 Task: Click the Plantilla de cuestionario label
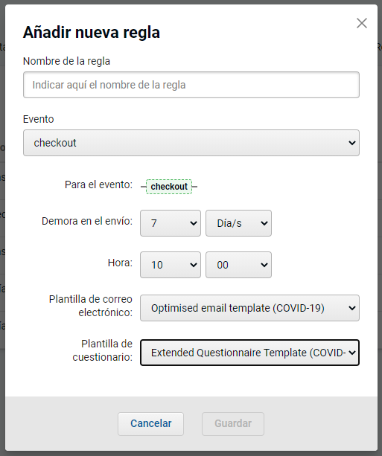pos(103,350)
